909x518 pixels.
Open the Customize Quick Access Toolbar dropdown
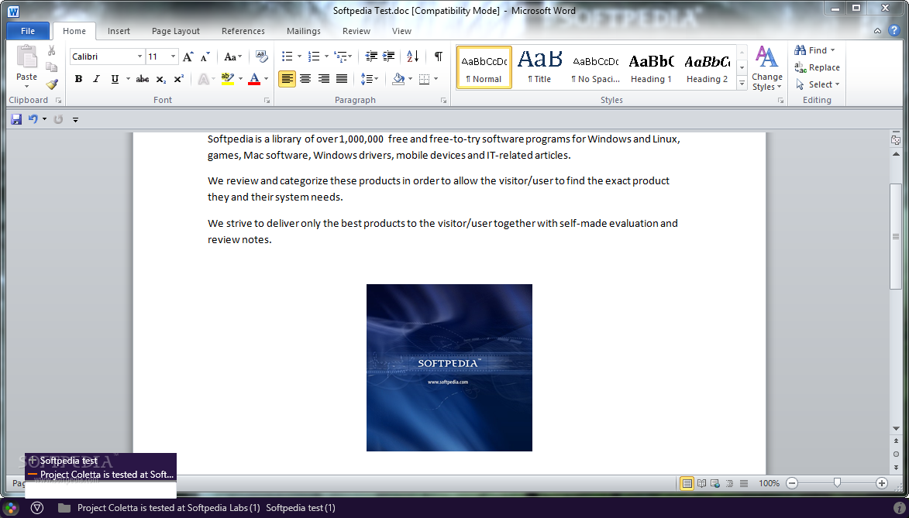(x=75, y=120)
